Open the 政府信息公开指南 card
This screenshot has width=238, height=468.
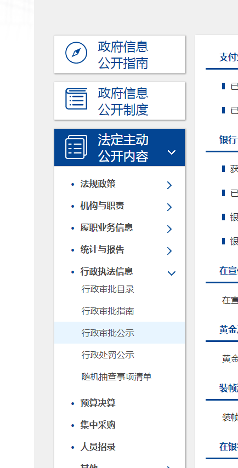(x=120, y=54)
